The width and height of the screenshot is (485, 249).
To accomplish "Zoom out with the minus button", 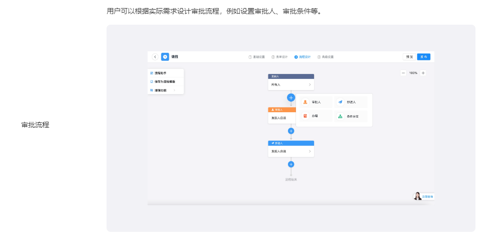I will pyautogui.click(x=403, y=73).
